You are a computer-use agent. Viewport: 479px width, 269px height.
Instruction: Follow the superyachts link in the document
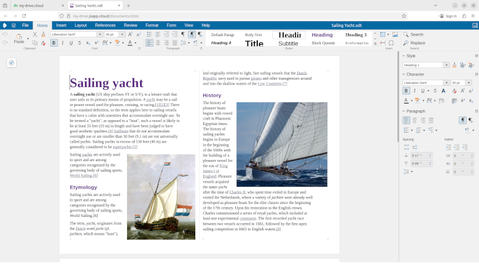tap(122, 147)
